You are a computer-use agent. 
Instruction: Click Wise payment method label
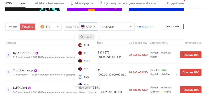(165, 70)
